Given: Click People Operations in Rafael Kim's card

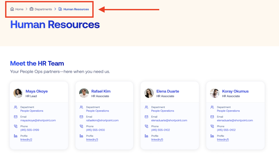Looking at the screenshot, I should [97, 111].
